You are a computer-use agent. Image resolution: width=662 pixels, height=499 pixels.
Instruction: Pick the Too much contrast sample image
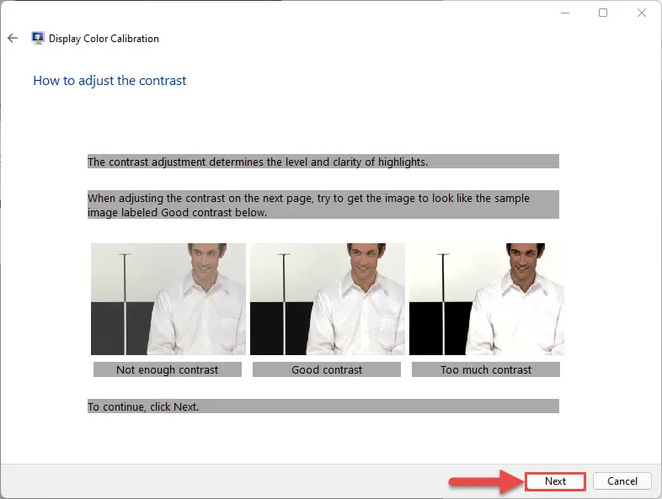(486, 299)
